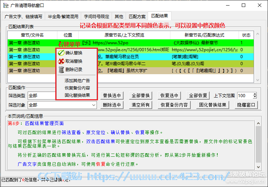Click the app icon in title bar
Viewport: 268px width, 187px height.
coord(6,6)
